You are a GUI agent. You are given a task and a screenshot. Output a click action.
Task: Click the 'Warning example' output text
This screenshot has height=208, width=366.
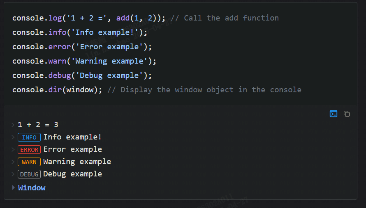click(x=77, y=162)
